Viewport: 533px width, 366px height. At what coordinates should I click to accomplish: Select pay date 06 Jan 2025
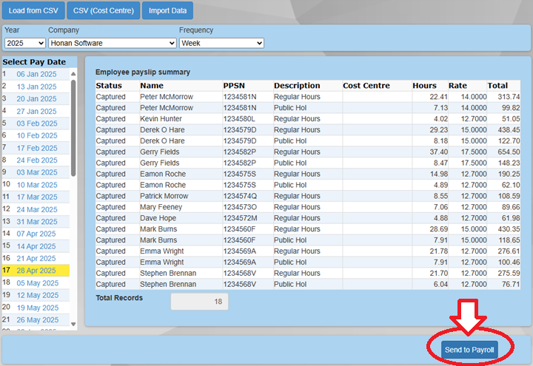[x=36, y=74]
